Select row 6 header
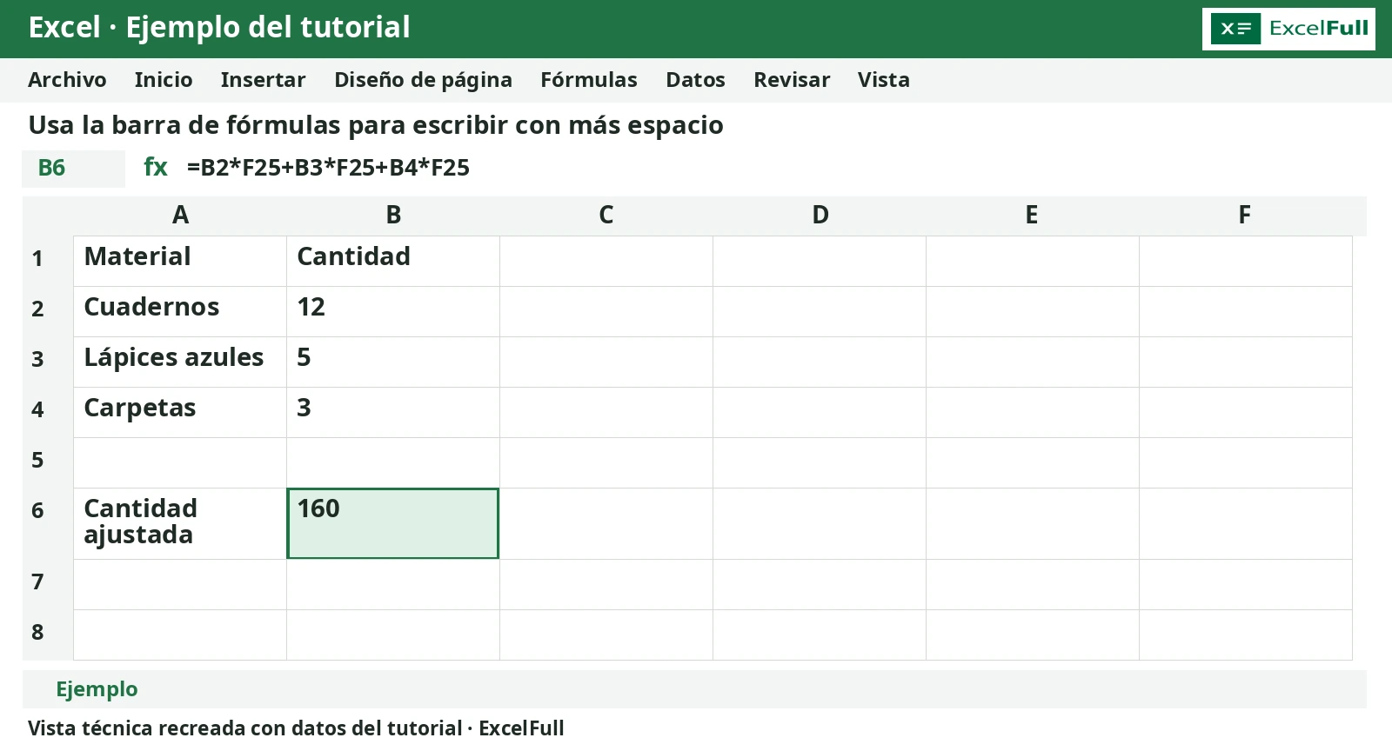This screenshot has height=751, width=1392. tap(48, 523)
